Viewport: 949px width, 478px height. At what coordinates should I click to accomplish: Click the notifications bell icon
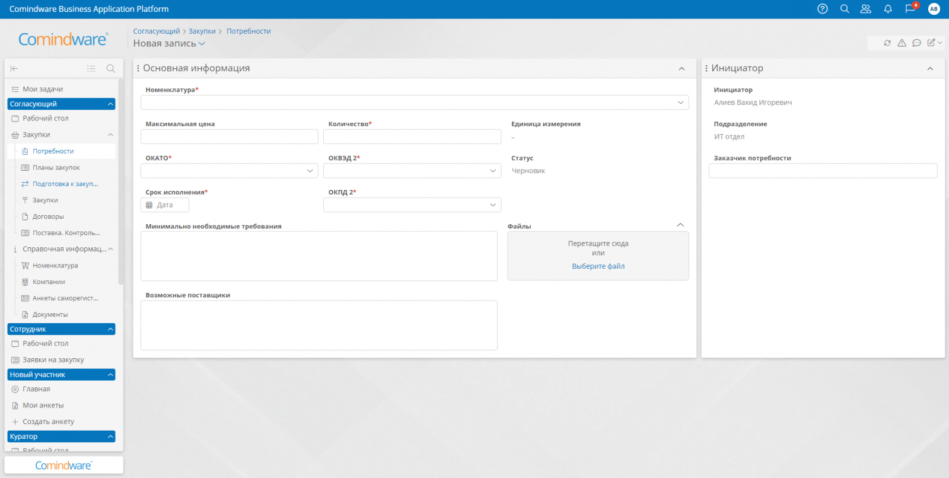pos(888,9)
